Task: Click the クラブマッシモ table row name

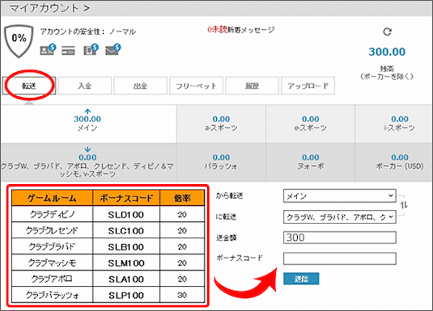Action: pyautogui.click(x=52, y=263)
